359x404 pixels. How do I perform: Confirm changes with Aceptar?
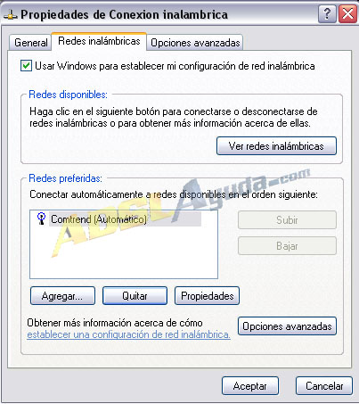point(250,386)
